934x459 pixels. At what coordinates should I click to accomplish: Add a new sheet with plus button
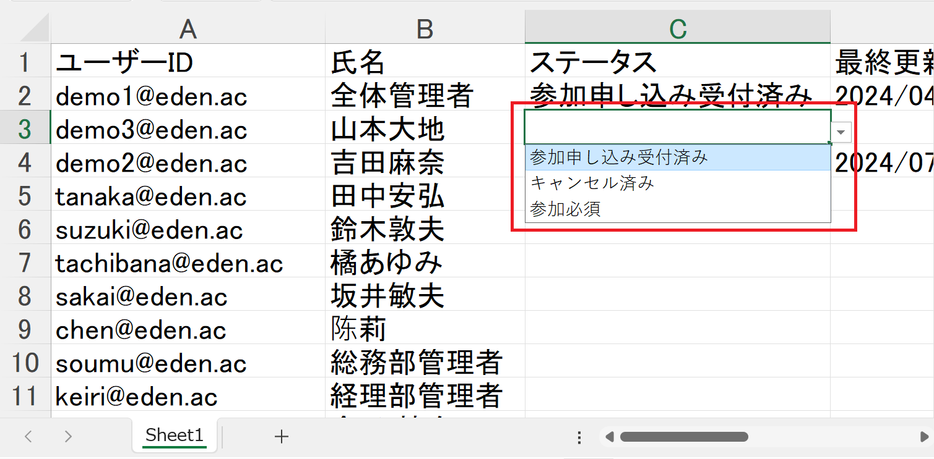pos(282,437)
